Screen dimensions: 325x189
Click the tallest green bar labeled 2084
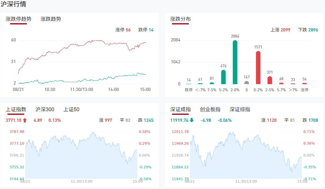pyautogui.click(x=235, y=62)
